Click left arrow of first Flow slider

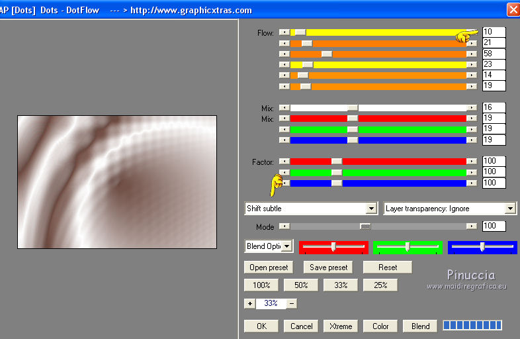tap(284, 32)
